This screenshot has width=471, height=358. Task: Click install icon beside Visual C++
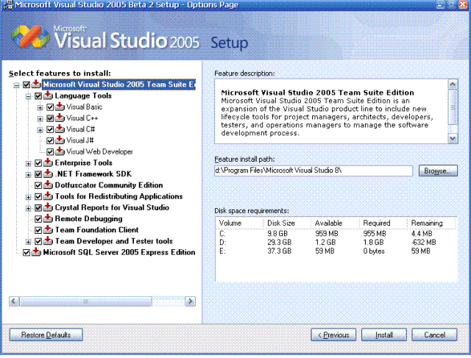(x=60, y=118)
